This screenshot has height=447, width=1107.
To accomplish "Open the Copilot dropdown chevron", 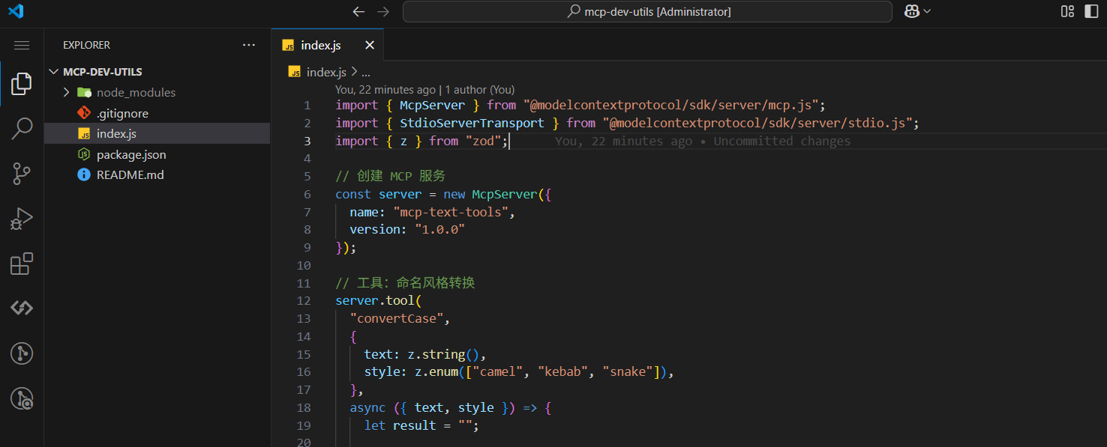I will point(927,11).
